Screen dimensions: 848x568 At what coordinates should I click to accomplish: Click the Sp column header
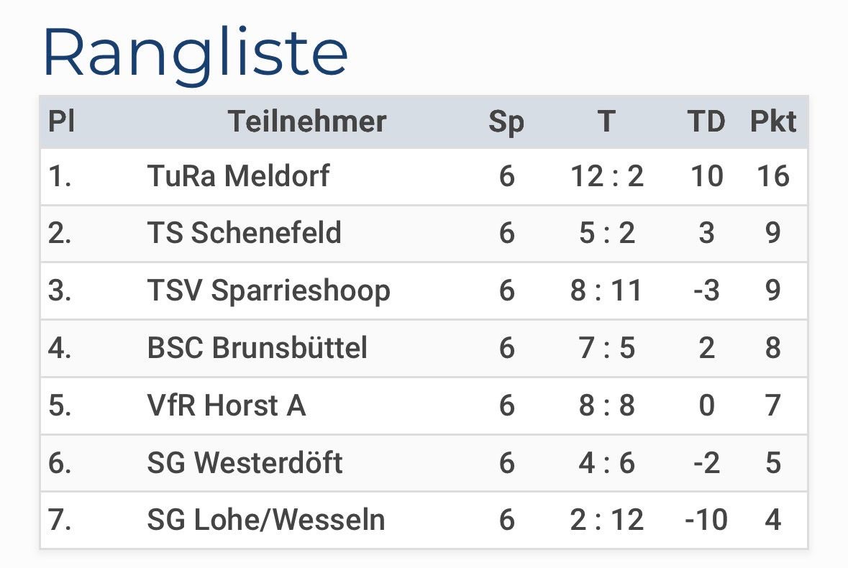point(506,122)
